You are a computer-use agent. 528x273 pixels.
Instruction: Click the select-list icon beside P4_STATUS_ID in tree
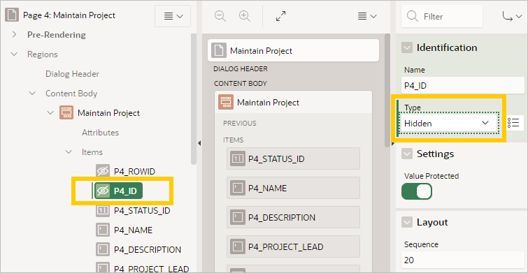pos(102,211)
